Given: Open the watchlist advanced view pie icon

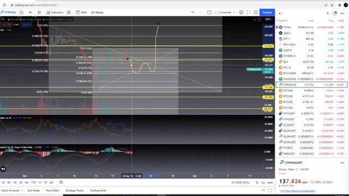Looking at the screenshot, I should pos(335,13).
